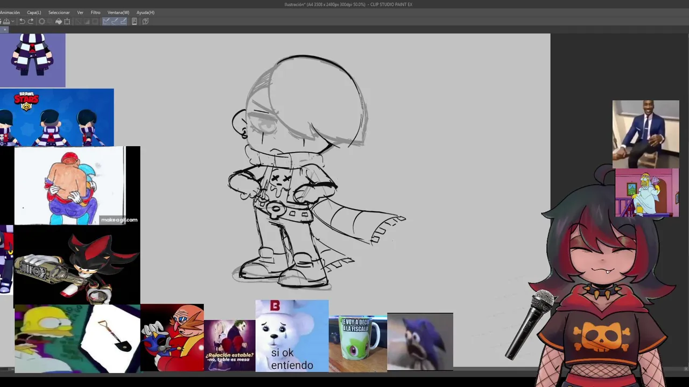Toggle Snap to Ruler icon

pyautogui.click(x=107, y=21)
